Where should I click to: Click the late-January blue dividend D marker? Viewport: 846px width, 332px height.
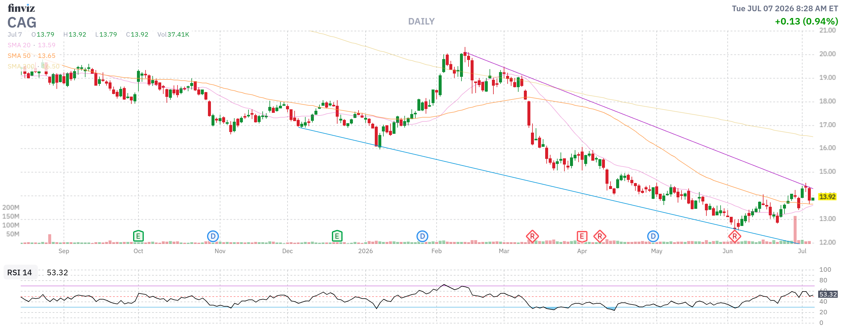tap(422, 236)
